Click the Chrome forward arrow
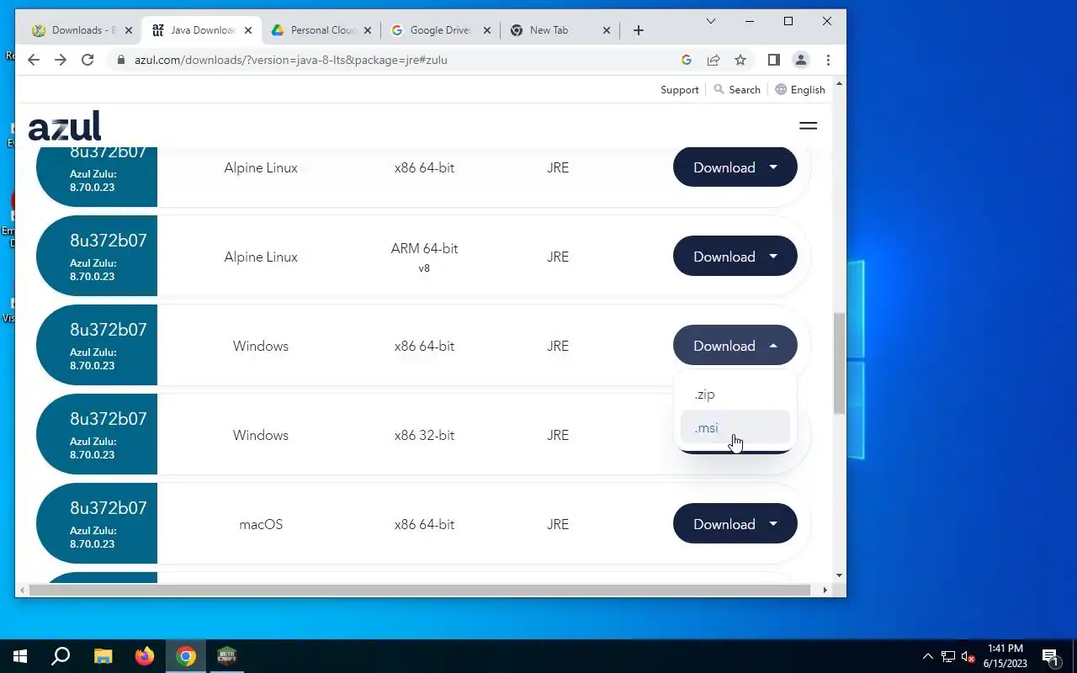 [x=61, y=60]
